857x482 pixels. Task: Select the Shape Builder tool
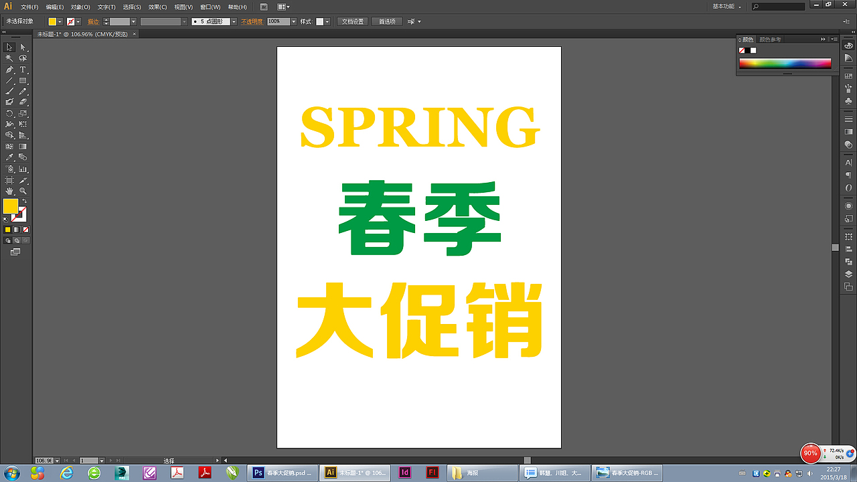9,135
